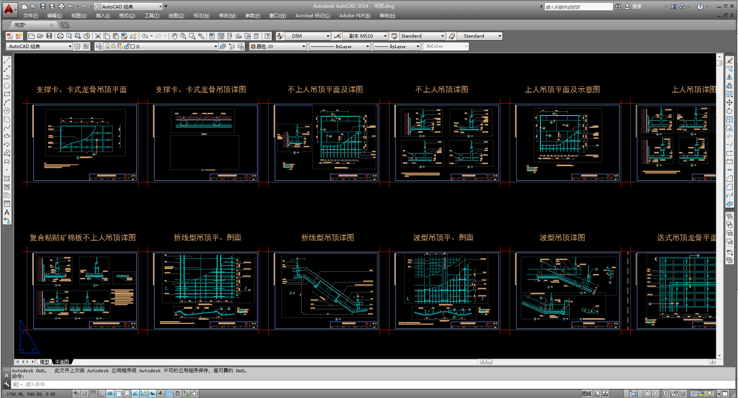Viewport: 738px width, 398px height.
Task: Open the 副本 MS10 dimension style dropdown
Action: [365, 36]
